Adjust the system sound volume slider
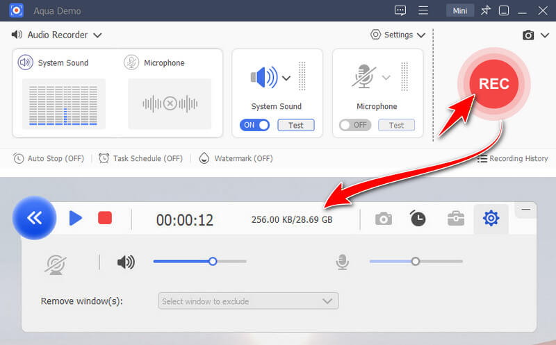This screenshot has height=345, width=556. [199, 262]
